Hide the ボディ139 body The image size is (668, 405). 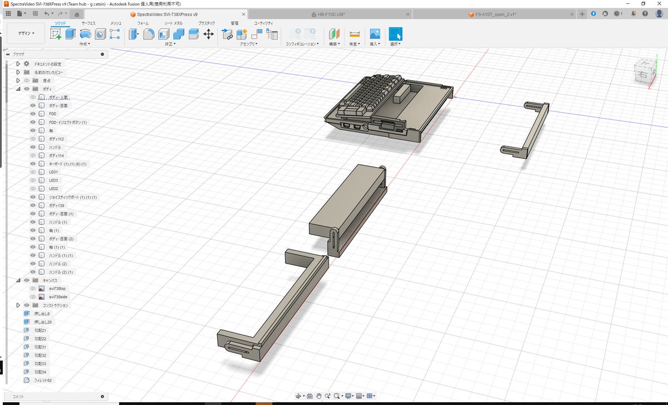33,206
